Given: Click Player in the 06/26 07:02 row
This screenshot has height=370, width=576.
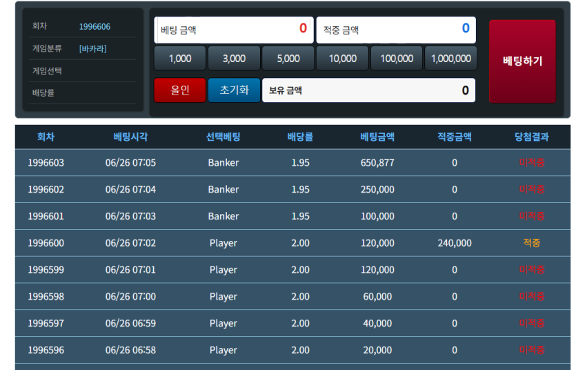Looking at the screenshot, I should click(x=224, y=243).
